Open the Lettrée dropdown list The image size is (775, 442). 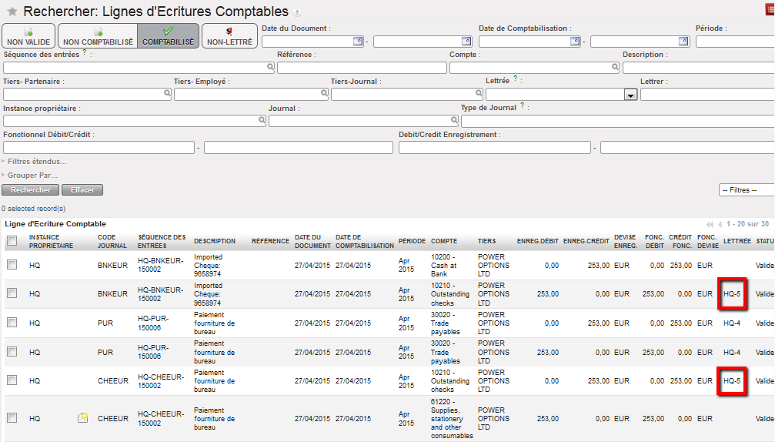pos(630,95)
